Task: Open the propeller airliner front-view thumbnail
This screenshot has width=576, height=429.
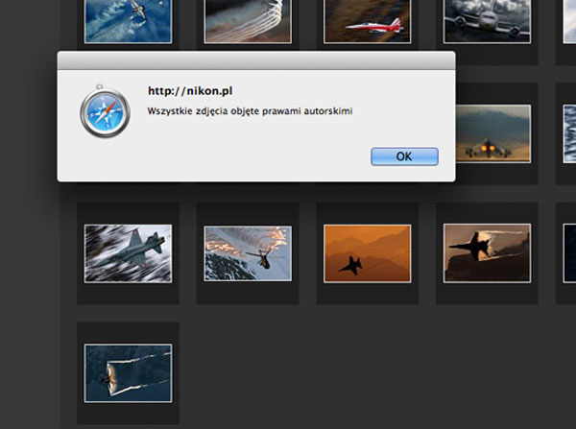Action: coord(487,20)
